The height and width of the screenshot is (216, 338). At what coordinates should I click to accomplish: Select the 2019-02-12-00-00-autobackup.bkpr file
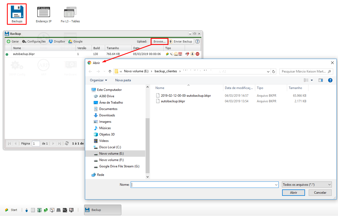point(186,95)
